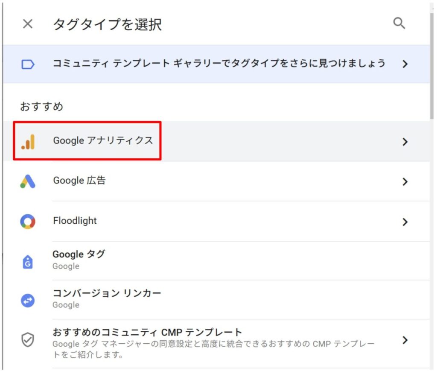Viewport: 437px width, 371px height.
Task: Expand the おすすめのコミュニティ CMP テンプレート chevron
Action: (x=405, y=340)
